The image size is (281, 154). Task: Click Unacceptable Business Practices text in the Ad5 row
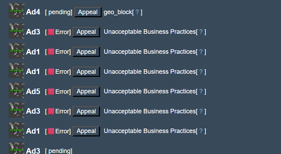click(x=150, y=92)
